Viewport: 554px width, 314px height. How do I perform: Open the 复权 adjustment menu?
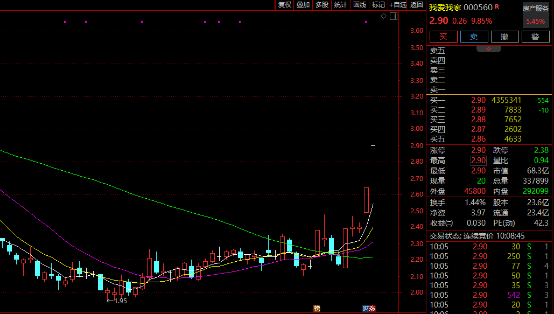(284, 5)
